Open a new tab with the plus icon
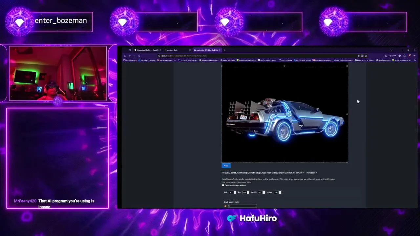The image size is (420, 236). point(224,50)
